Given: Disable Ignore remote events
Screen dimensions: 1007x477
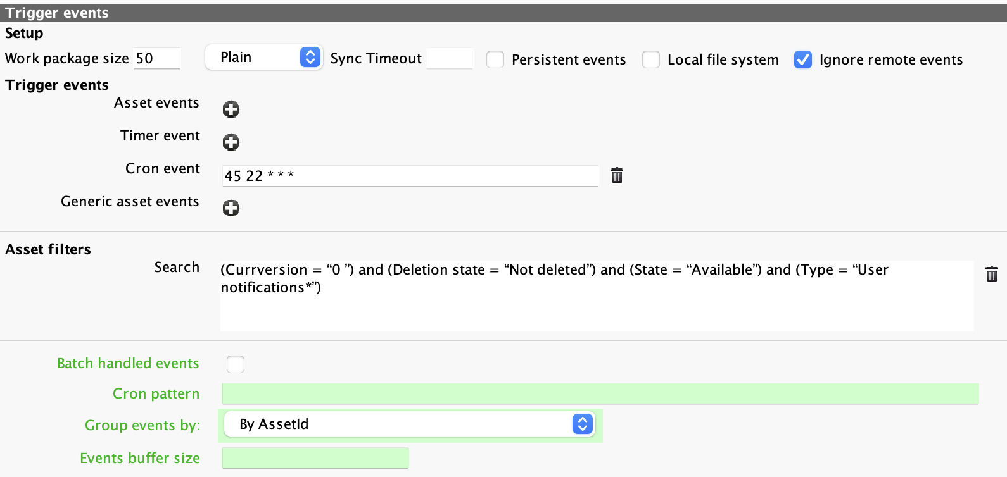Looking at the screenshot, I should [803, 59].
